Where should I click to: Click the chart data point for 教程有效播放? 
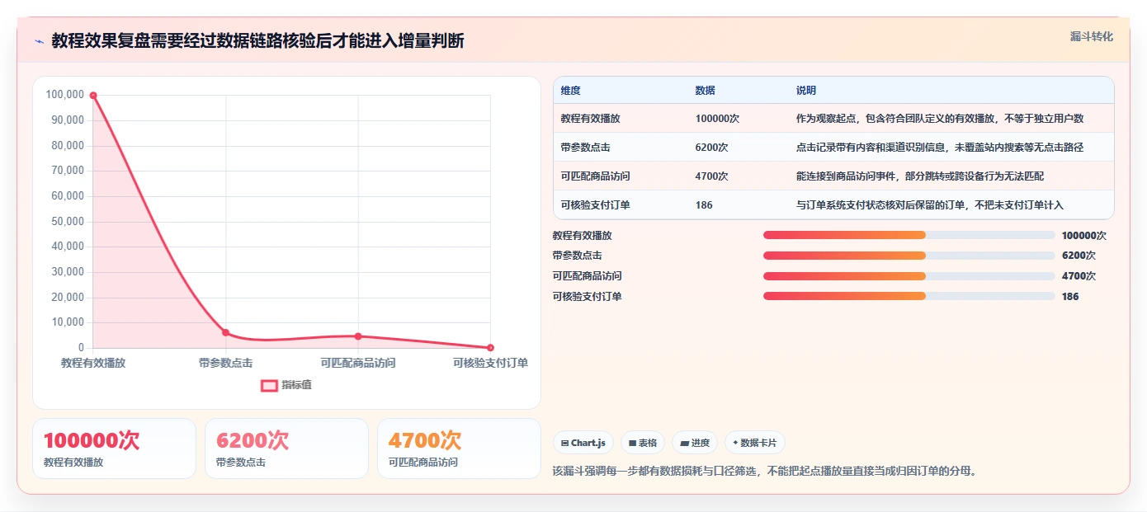tap(93, 96)
